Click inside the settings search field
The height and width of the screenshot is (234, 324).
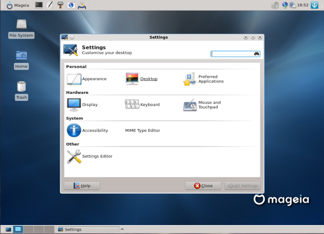[x=236, y=54]
